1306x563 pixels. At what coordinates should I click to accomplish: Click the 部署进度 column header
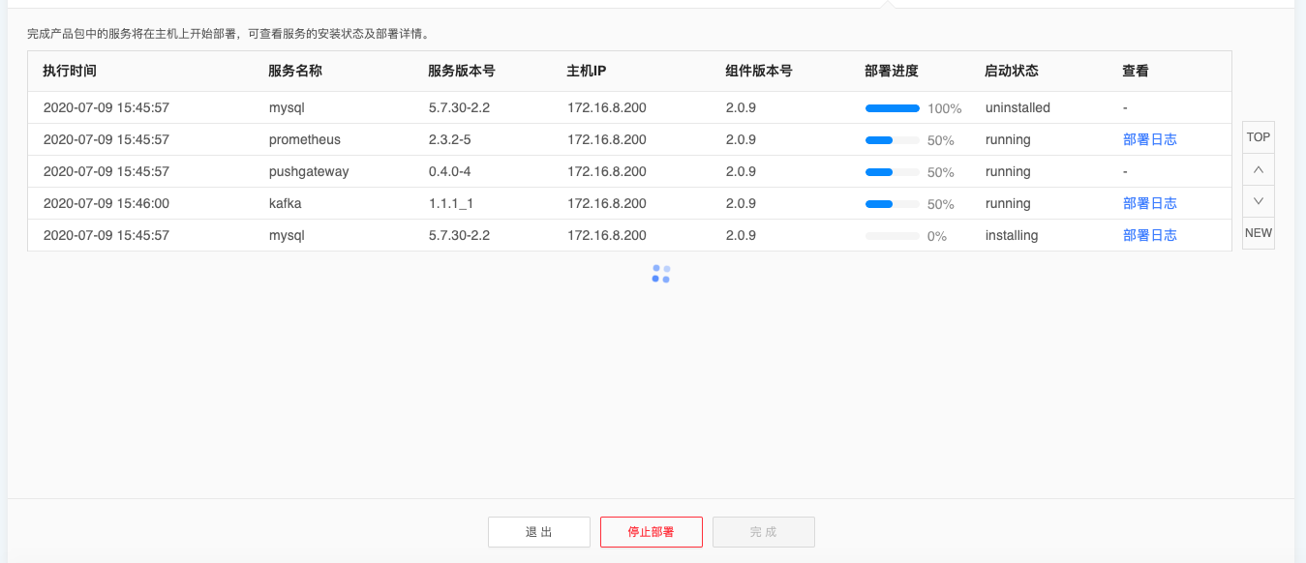[x=891, y=72]
